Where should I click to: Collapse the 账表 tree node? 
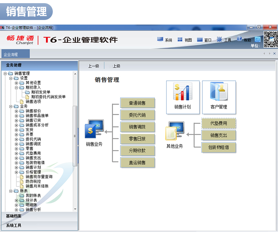[11, 191]
